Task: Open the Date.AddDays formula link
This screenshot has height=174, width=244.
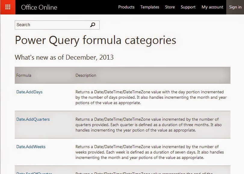Action: click(29, 92)
